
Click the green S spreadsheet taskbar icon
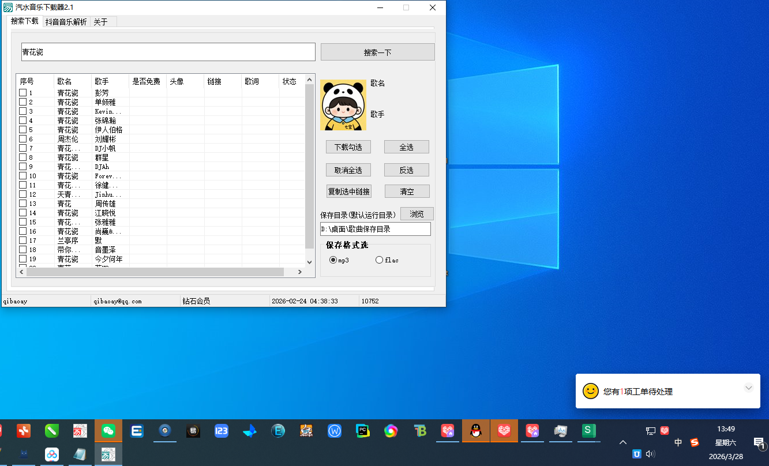point(588,431)
